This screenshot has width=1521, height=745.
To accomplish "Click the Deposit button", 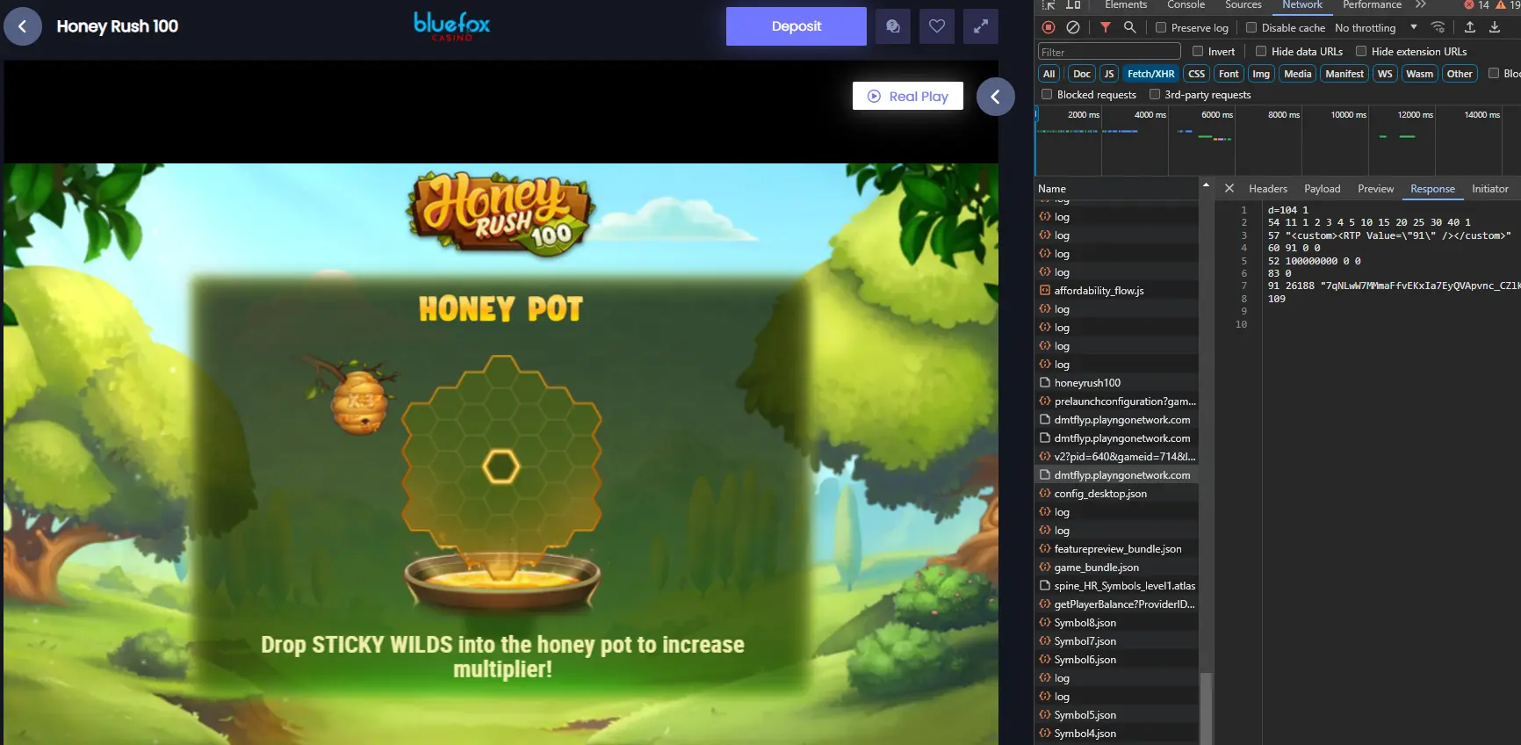I will [797, 26].
